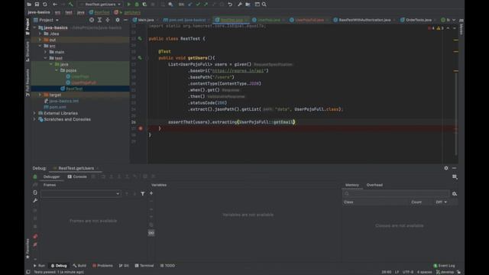Image resolution: width=489 pixels, height=275 pixels.
Task: Switch to the Main.java editor tab
Action: [x=146, y=20]
